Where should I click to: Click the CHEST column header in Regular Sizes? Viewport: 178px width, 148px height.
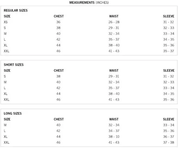[59, 16]
